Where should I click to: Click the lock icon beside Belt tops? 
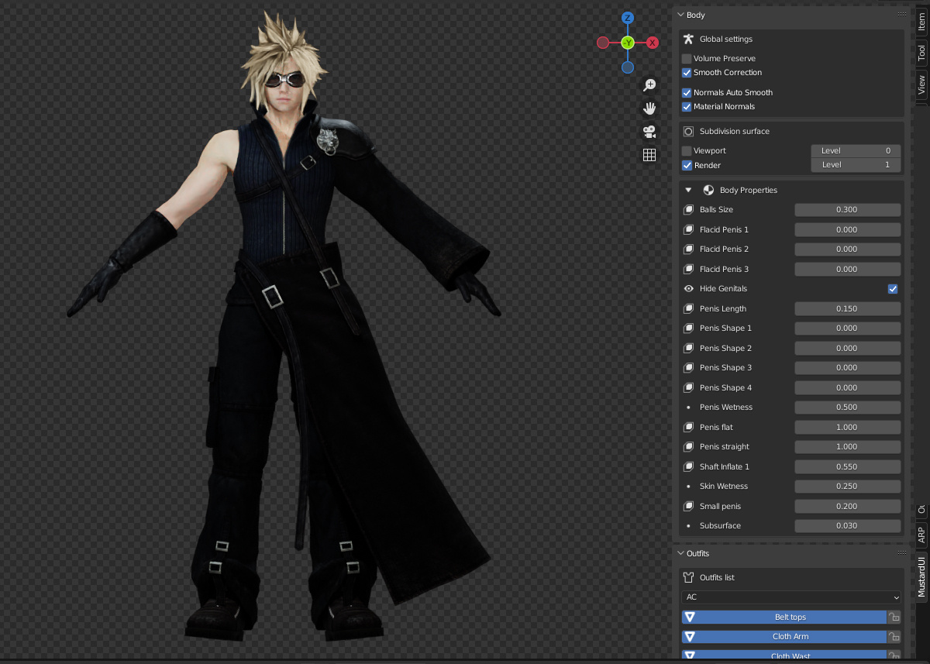pos(894,618)
